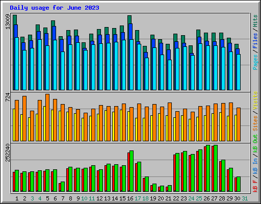Image resolution: width=261 pixels, height=204 pixels.
Task: Click green weekend day label 24
Action: 191,198
